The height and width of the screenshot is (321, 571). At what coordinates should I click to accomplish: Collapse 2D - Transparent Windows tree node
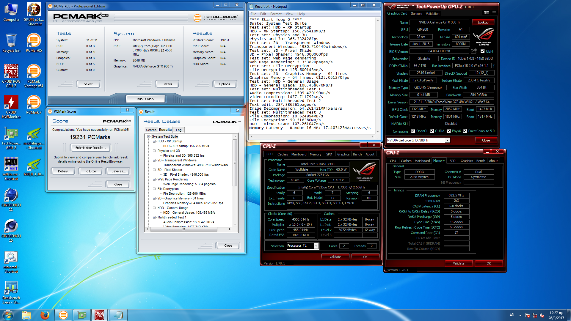coord(154,160)
